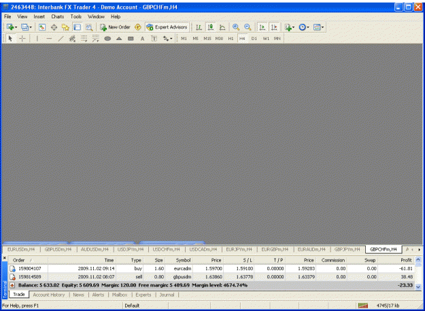
Task: Select the Ellipse drawing tool
Action: 107,39
